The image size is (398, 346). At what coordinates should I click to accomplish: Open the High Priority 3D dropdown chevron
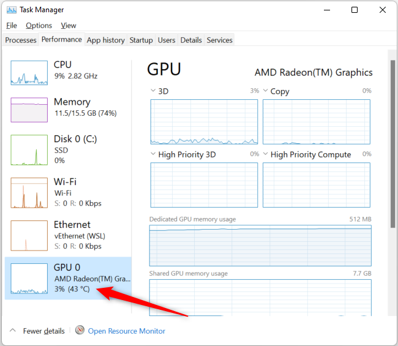pos(153,154)
